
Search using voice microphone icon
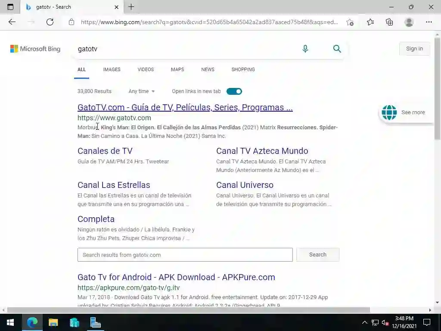[x=305, y=49]
